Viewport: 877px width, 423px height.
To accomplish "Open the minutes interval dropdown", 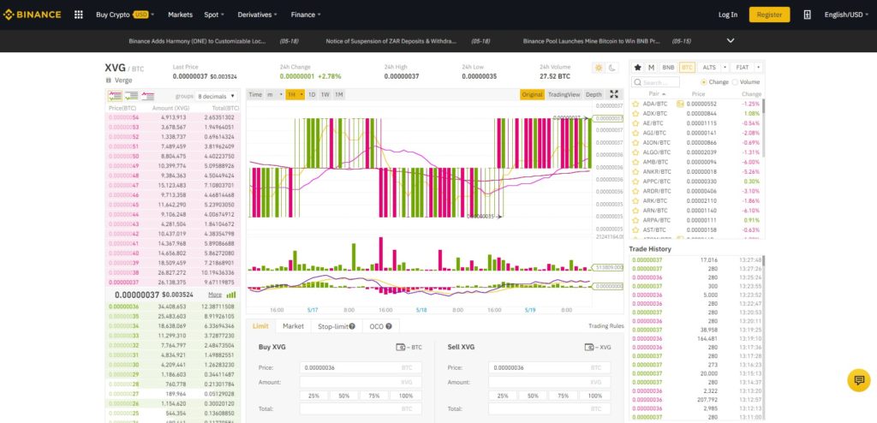I will click(275, 94).
